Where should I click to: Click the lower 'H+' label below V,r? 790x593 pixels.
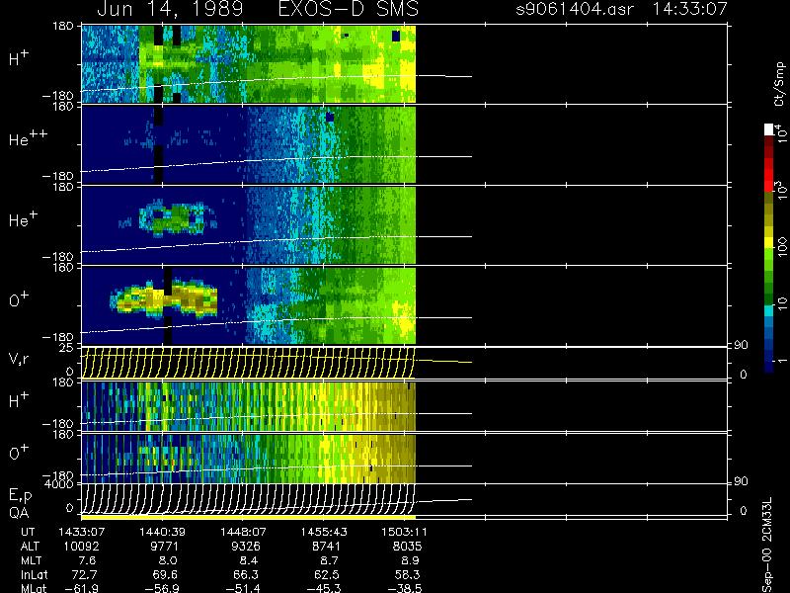click(x=19, y=400)
